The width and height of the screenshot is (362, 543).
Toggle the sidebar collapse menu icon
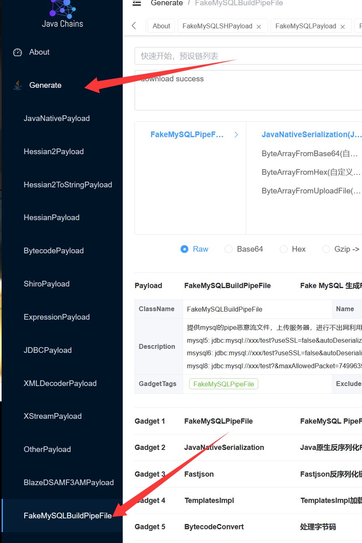pyautogui.click(x=137, y=3)
